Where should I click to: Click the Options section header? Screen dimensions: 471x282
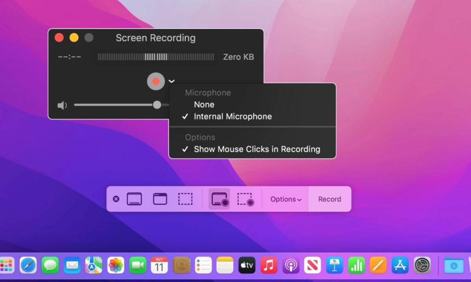pyautogui.click(x=200, y=137)
